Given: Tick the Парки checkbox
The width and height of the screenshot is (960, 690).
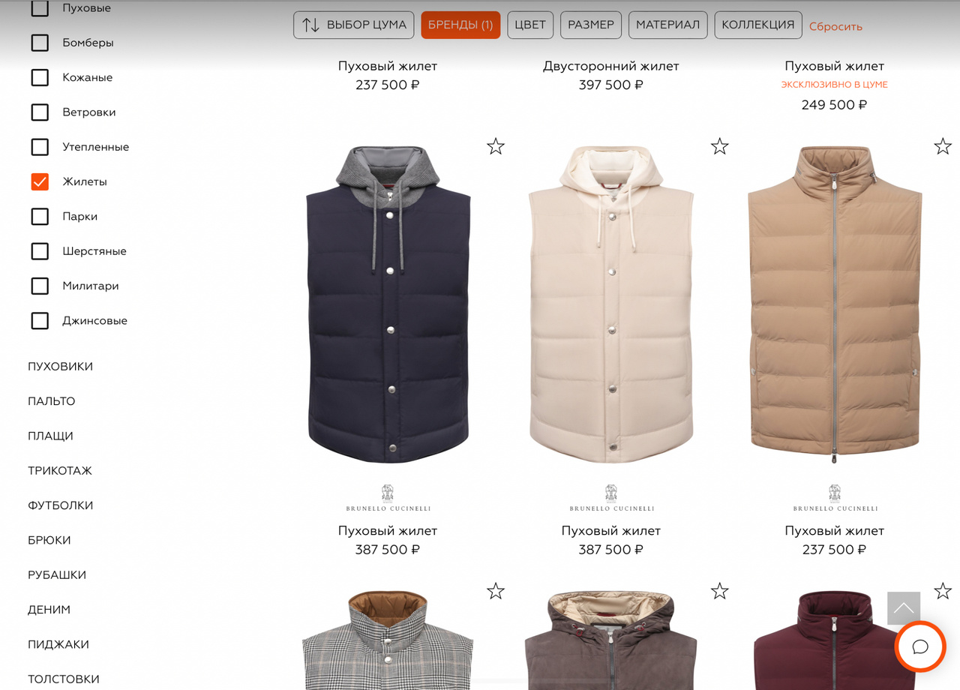Looking at the screenshot, I should [x=40, y=216].
